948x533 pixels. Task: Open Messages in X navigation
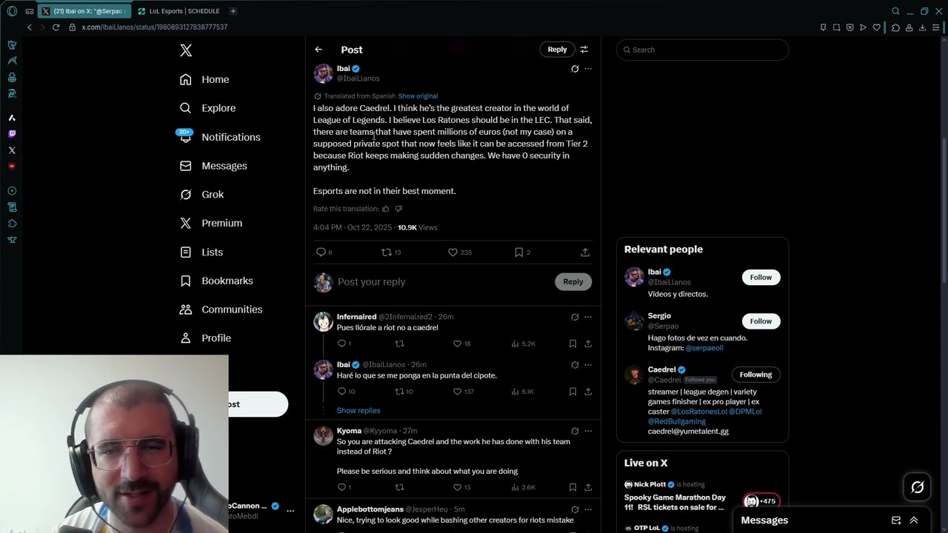point(213,166)
